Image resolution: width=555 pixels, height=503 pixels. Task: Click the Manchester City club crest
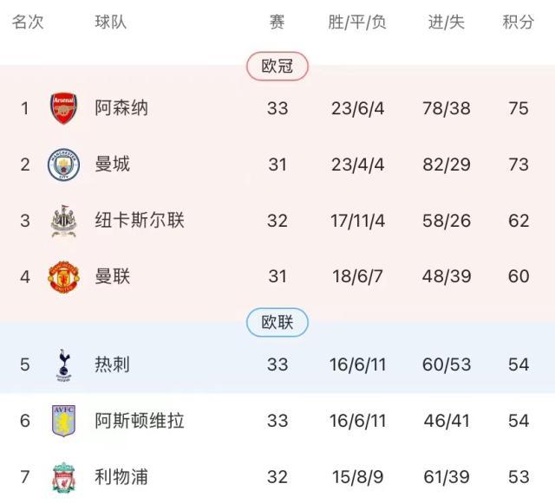[63, 164]
